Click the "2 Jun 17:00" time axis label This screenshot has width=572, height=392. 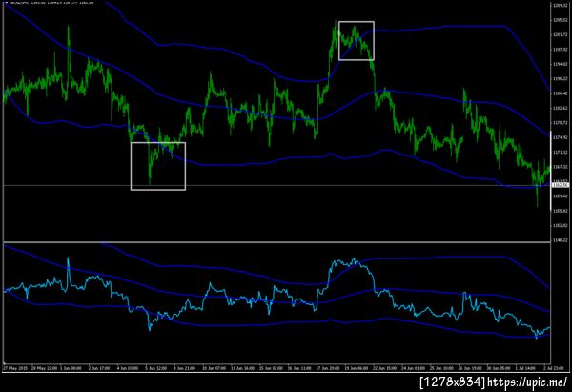point(99,369)
